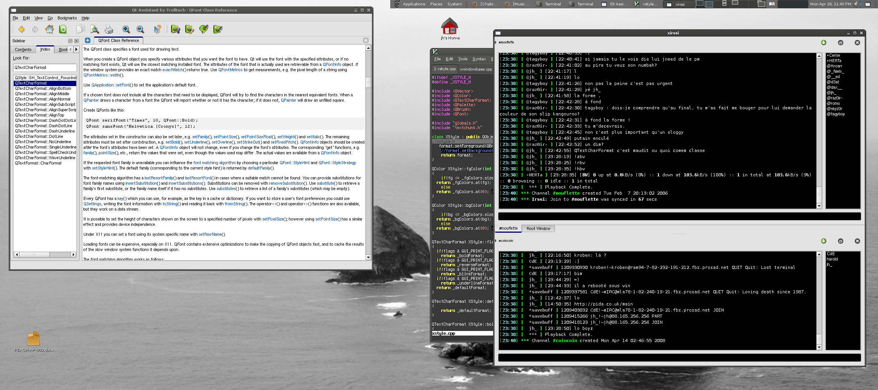Viewport: 878px width, 390px height.
Task: Select QTextCharFormat::AlignMiddle in the index list
Action: (x=42, y=94)
